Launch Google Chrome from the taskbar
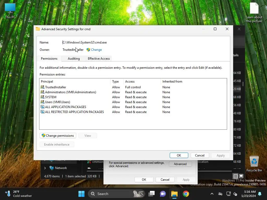This screenshot has width=267, height=200. click(x=186, y=194)
